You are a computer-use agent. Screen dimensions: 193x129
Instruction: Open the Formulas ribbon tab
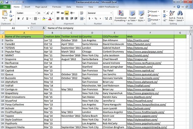point(56,6)
